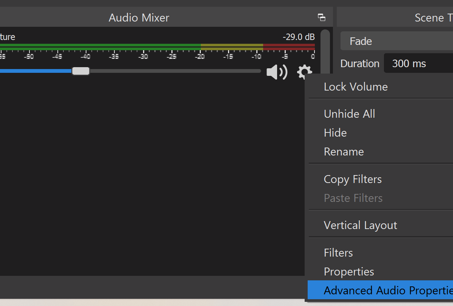Open Filters from the context menu
453x306 pixels.
point(338,253)
